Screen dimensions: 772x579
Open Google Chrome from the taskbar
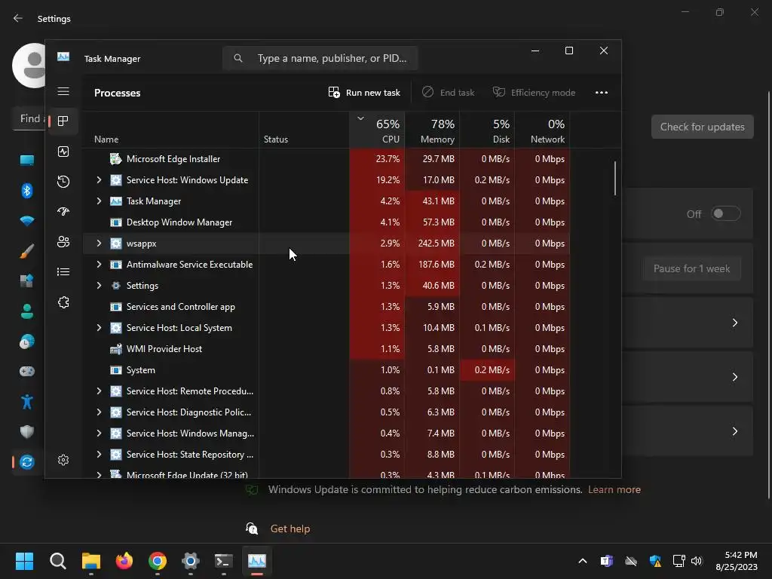158,561
